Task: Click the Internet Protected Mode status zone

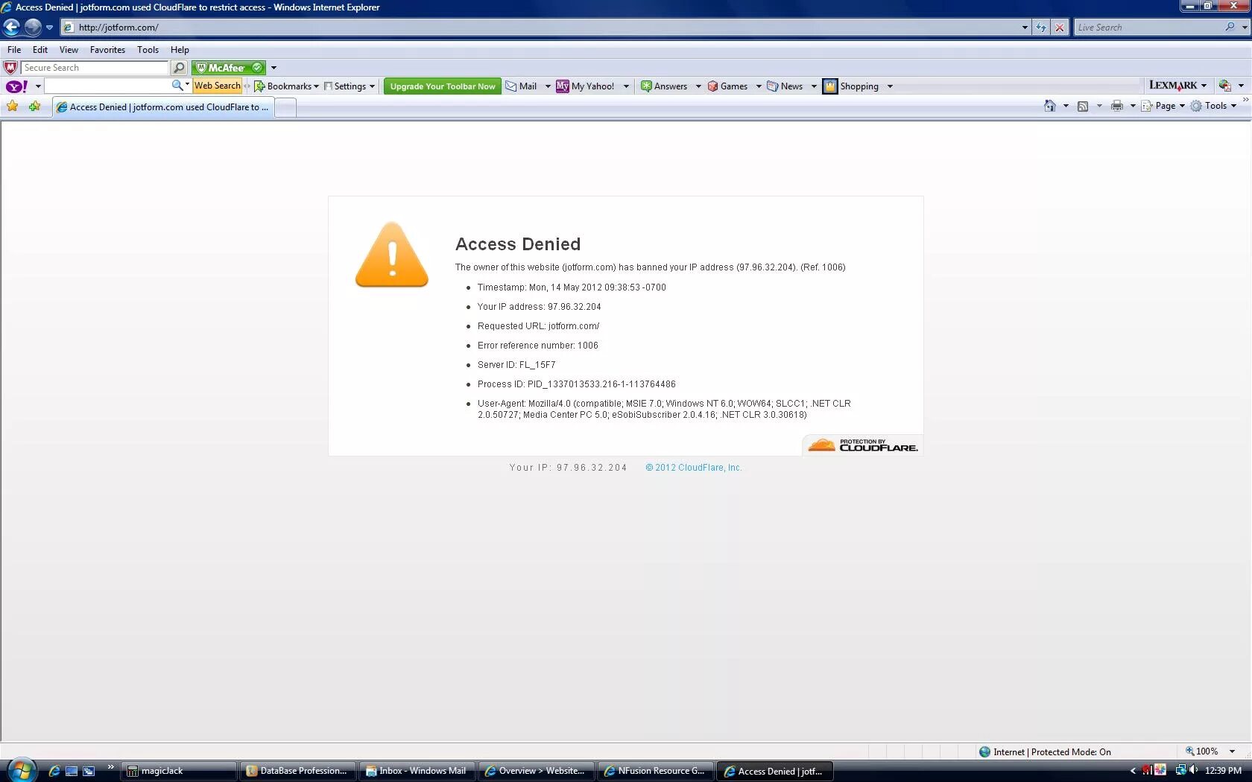Action: [x=1045, y=752]
